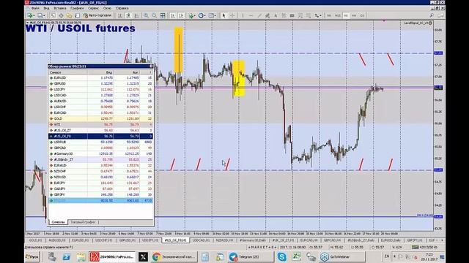Screen dimensions: 469x263
Task: Open the templates dropdown
Action: 213,15
